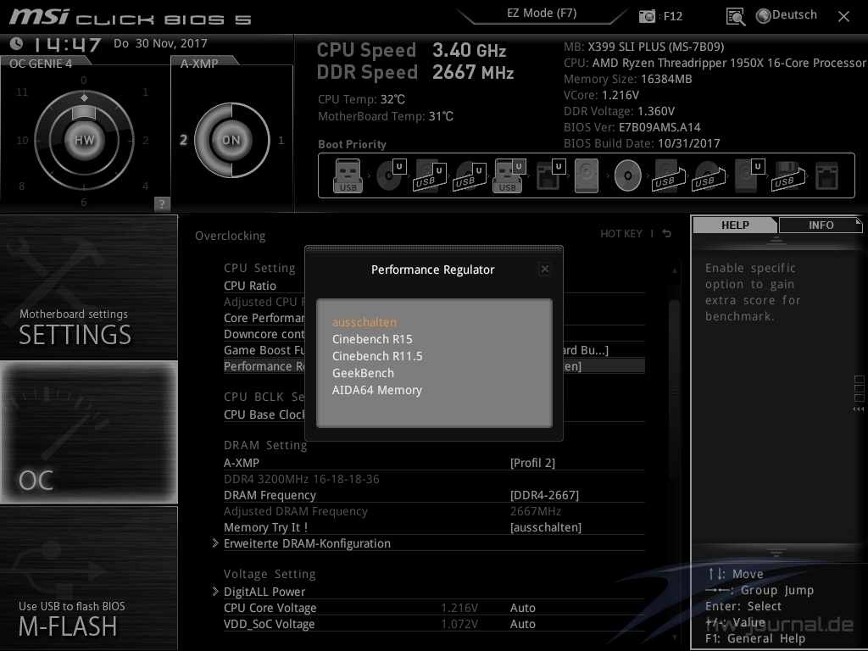Click the hot key back arrow icon
The height and width of the screenshot is (651, 868).
667,234
